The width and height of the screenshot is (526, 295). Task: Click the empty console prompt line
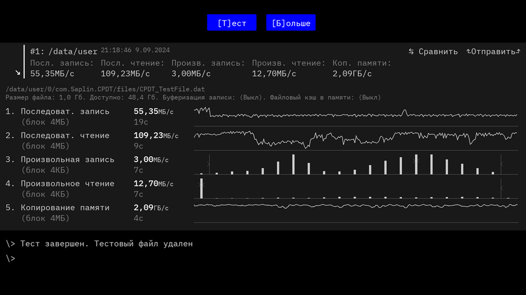point(10,258)
